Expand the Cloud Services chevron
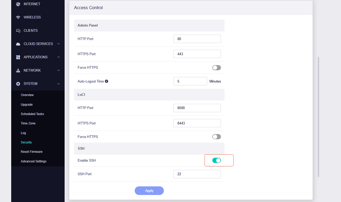Screen dimensions: 341x202 point(59,44)
